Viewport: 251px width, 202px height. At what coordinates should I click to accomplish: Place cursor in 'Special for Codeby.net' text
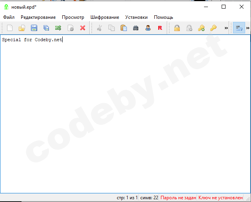point(32,40)
